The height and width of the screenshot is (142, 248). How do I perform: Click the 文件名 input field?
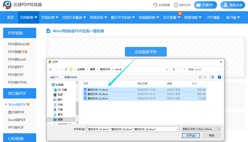click(x=133, y=129)
